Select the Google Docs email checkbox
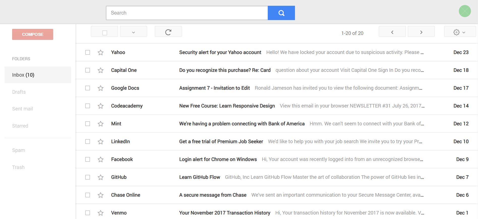 pos(87,88)
